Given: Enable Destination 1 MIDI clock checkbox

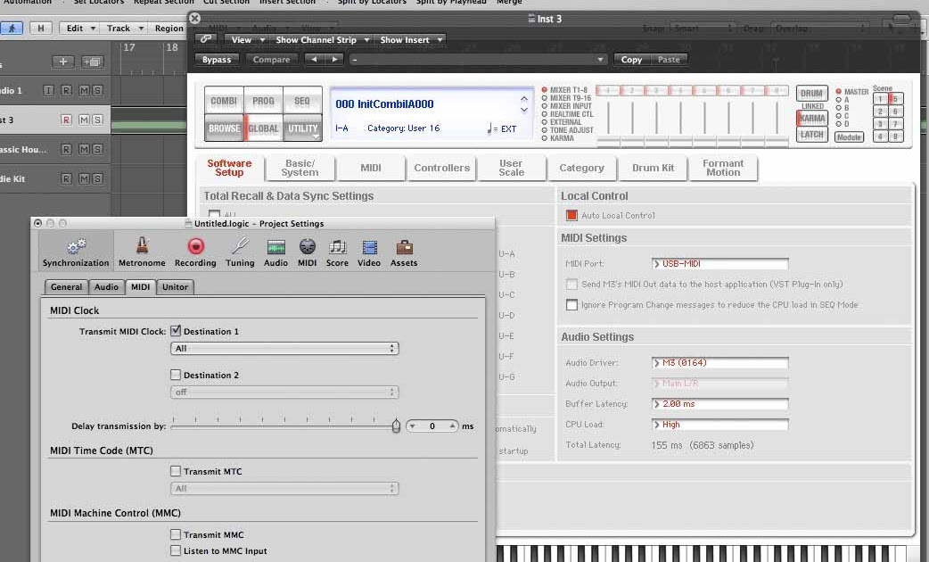Looking at the screenshot, I should coord(176,331).
